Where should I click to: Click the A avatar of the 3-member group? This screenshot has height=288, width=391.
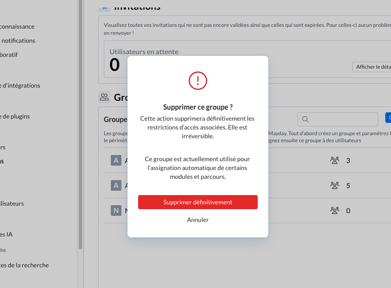[x=116, y=160]
